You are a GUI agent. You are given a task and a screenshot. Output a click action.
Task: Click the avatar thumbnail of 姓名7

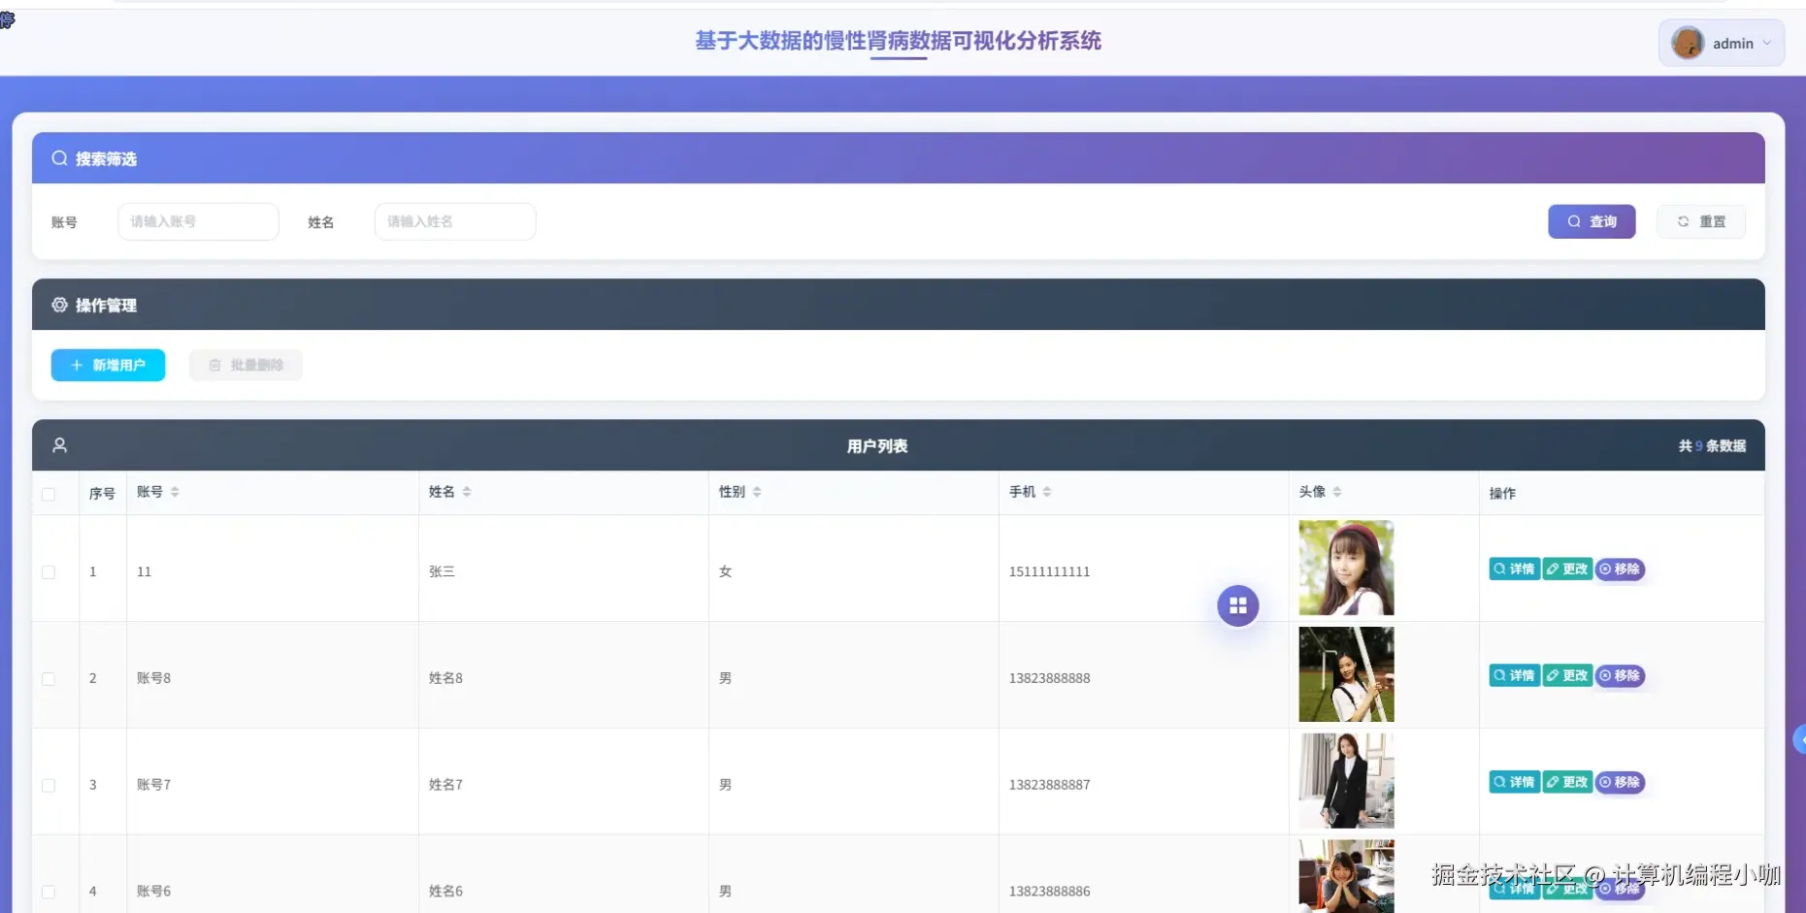click(1346, 781)
